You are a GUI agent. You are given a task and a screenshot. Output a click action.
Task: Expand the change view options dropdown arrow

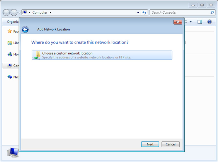(x=191, y=22)
